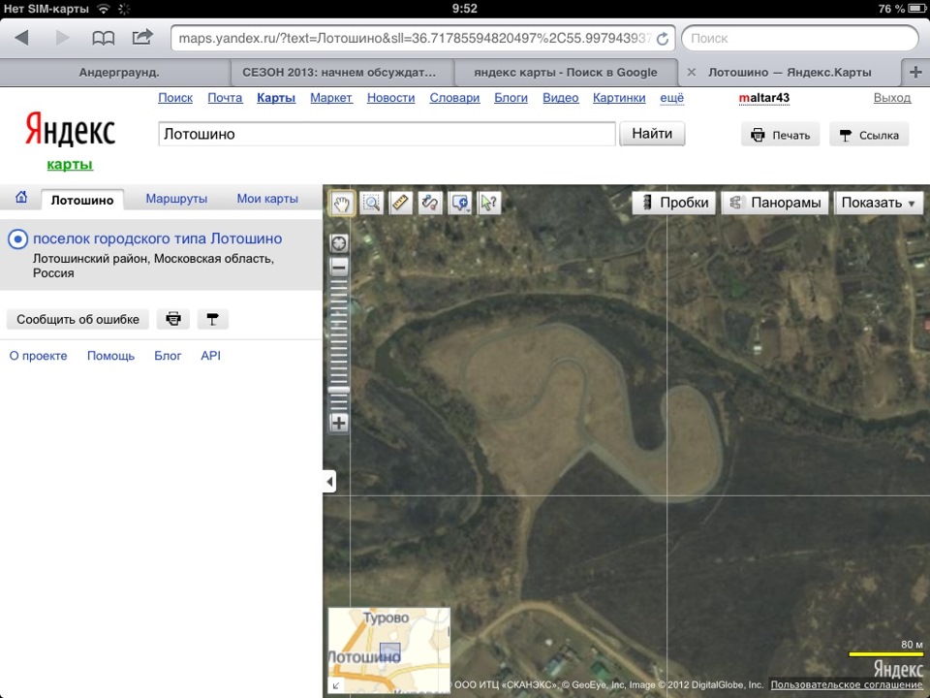
Task: Open the Карты link in top navigation
Action: pos(276,98)
